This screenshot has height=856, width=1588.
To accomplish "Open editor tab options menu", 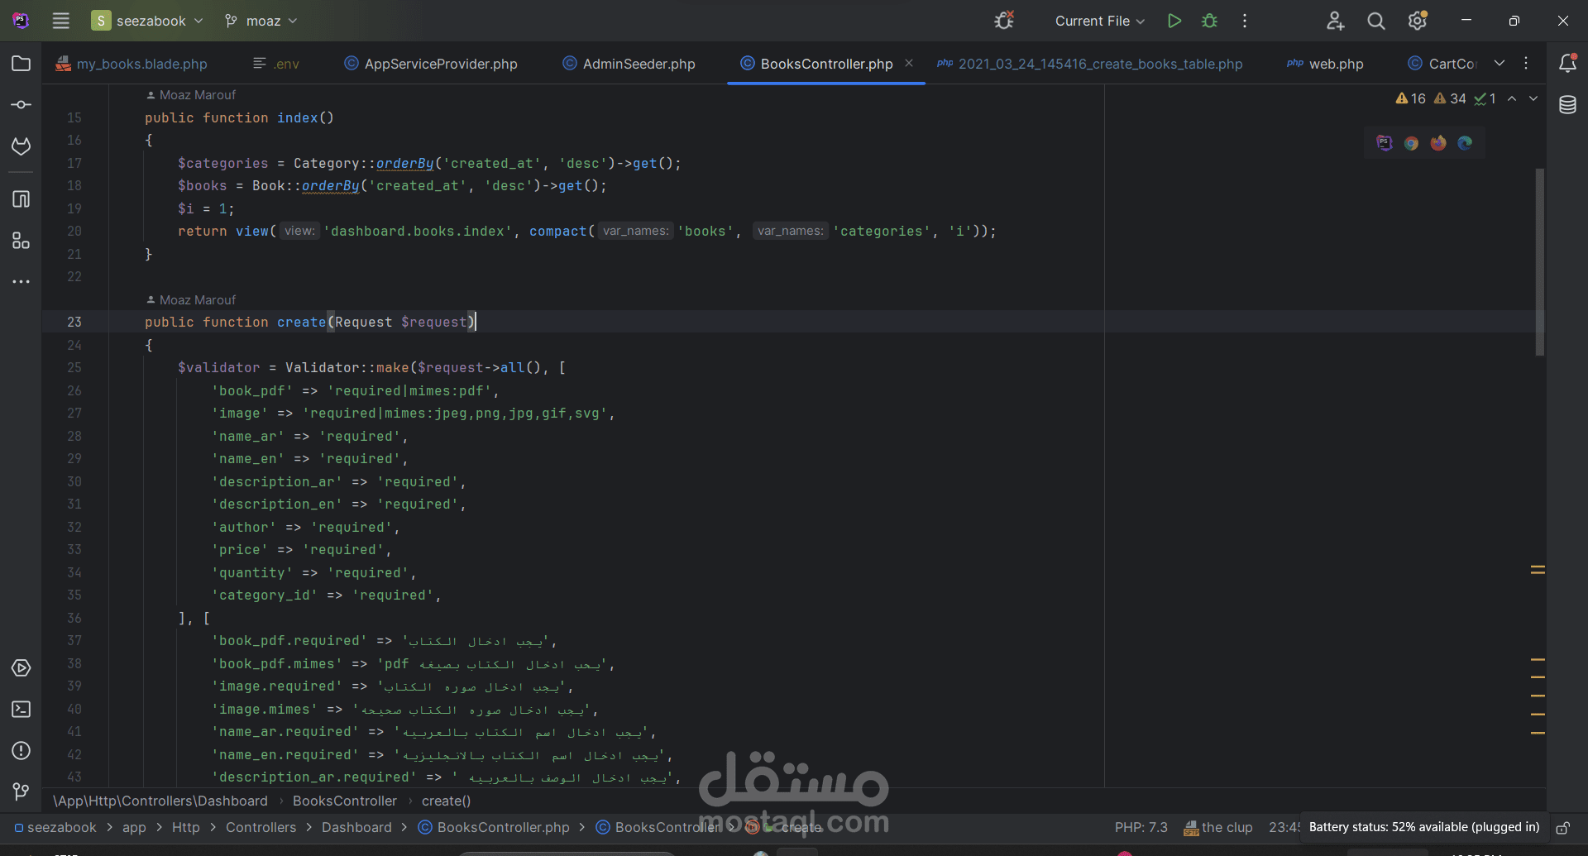I will [1526, 64].
